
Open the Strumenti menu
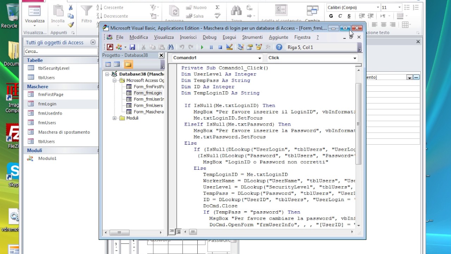click(252, 37)
